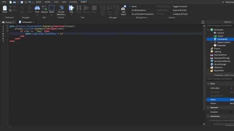This screenshot has width=234, height=131.
Task: Switch to the TEST ribbon tab
Action: point(56,2)
